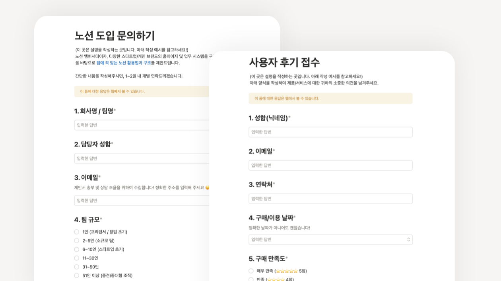501x281 pixels.
Task: Focus the 담당자 성함 answer field
Action: pyautogui.click(x=142, y=158)
